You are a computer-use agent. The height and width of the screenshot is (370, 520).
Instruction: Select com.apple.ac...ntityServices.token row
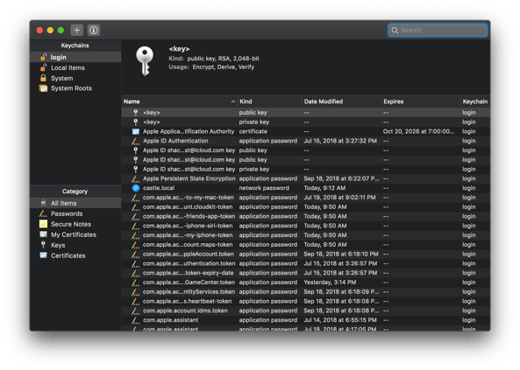[x=306, y=292]
